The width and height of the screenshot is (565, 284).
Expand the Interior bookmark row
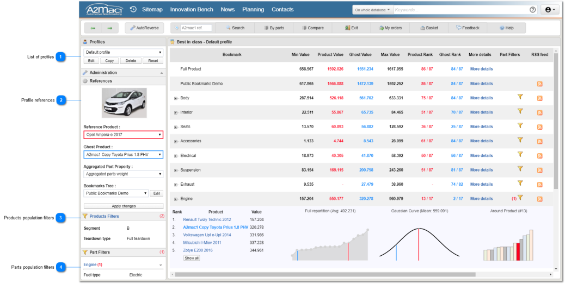pyautogui.click(x=176, y=112)
